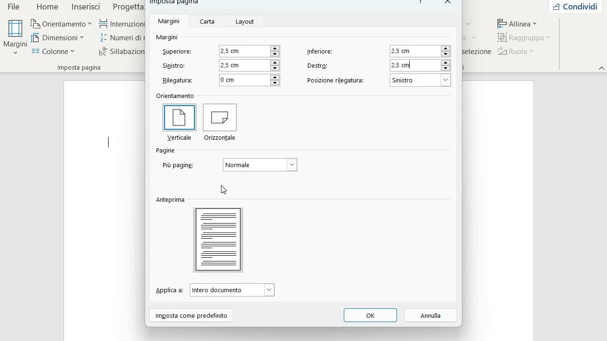607x341 pixels.
Task: Expand the Posizione rilegatura dropdown
Action: point(445,80)
